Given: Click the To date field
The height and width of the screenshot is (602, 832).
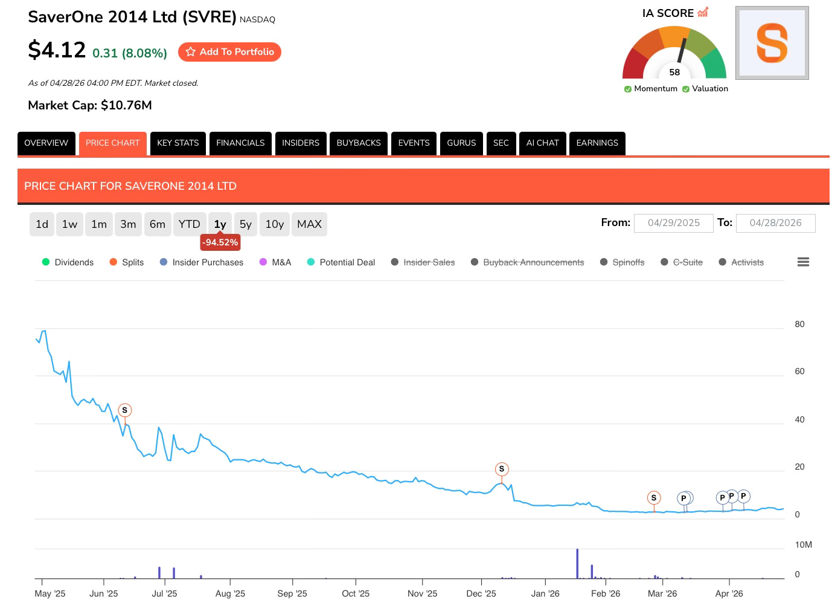Looking at the screenshot, I should point(776,223).
